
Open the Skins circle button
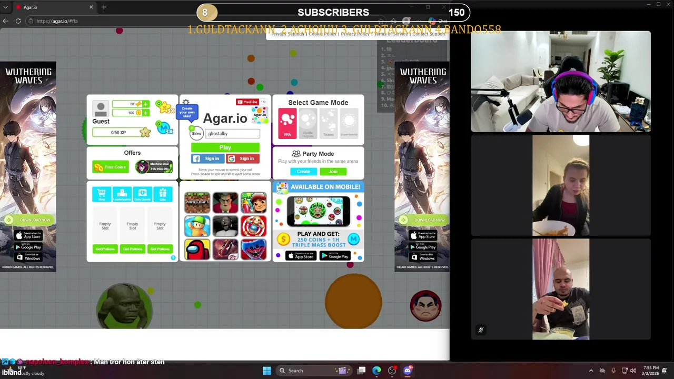(196, 133)
